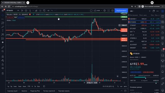Click the scroll-to-latest-bar button on chart
Viewport: 165px width, 93px height.
pos(118,76)
